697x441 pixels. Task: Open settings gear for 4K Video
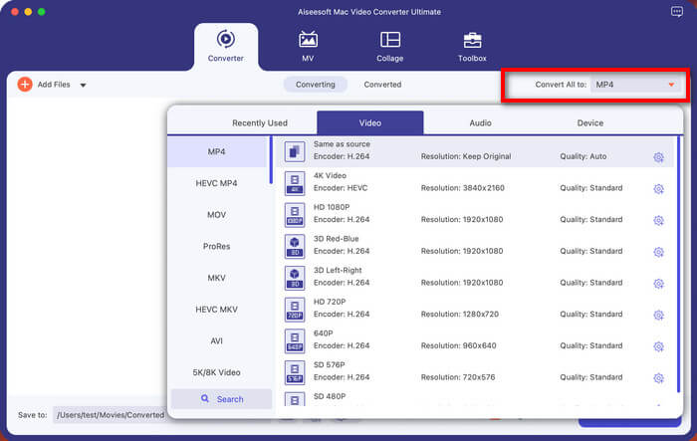(x=658, y=188)
